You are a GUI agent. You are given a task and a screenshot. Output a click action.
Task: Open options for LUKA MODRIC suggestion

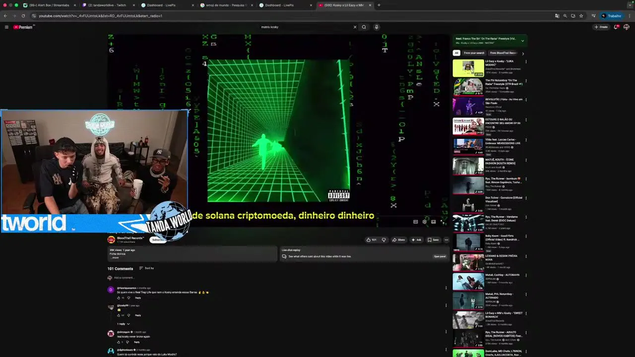pyautogui.click(x=526, y=62)
